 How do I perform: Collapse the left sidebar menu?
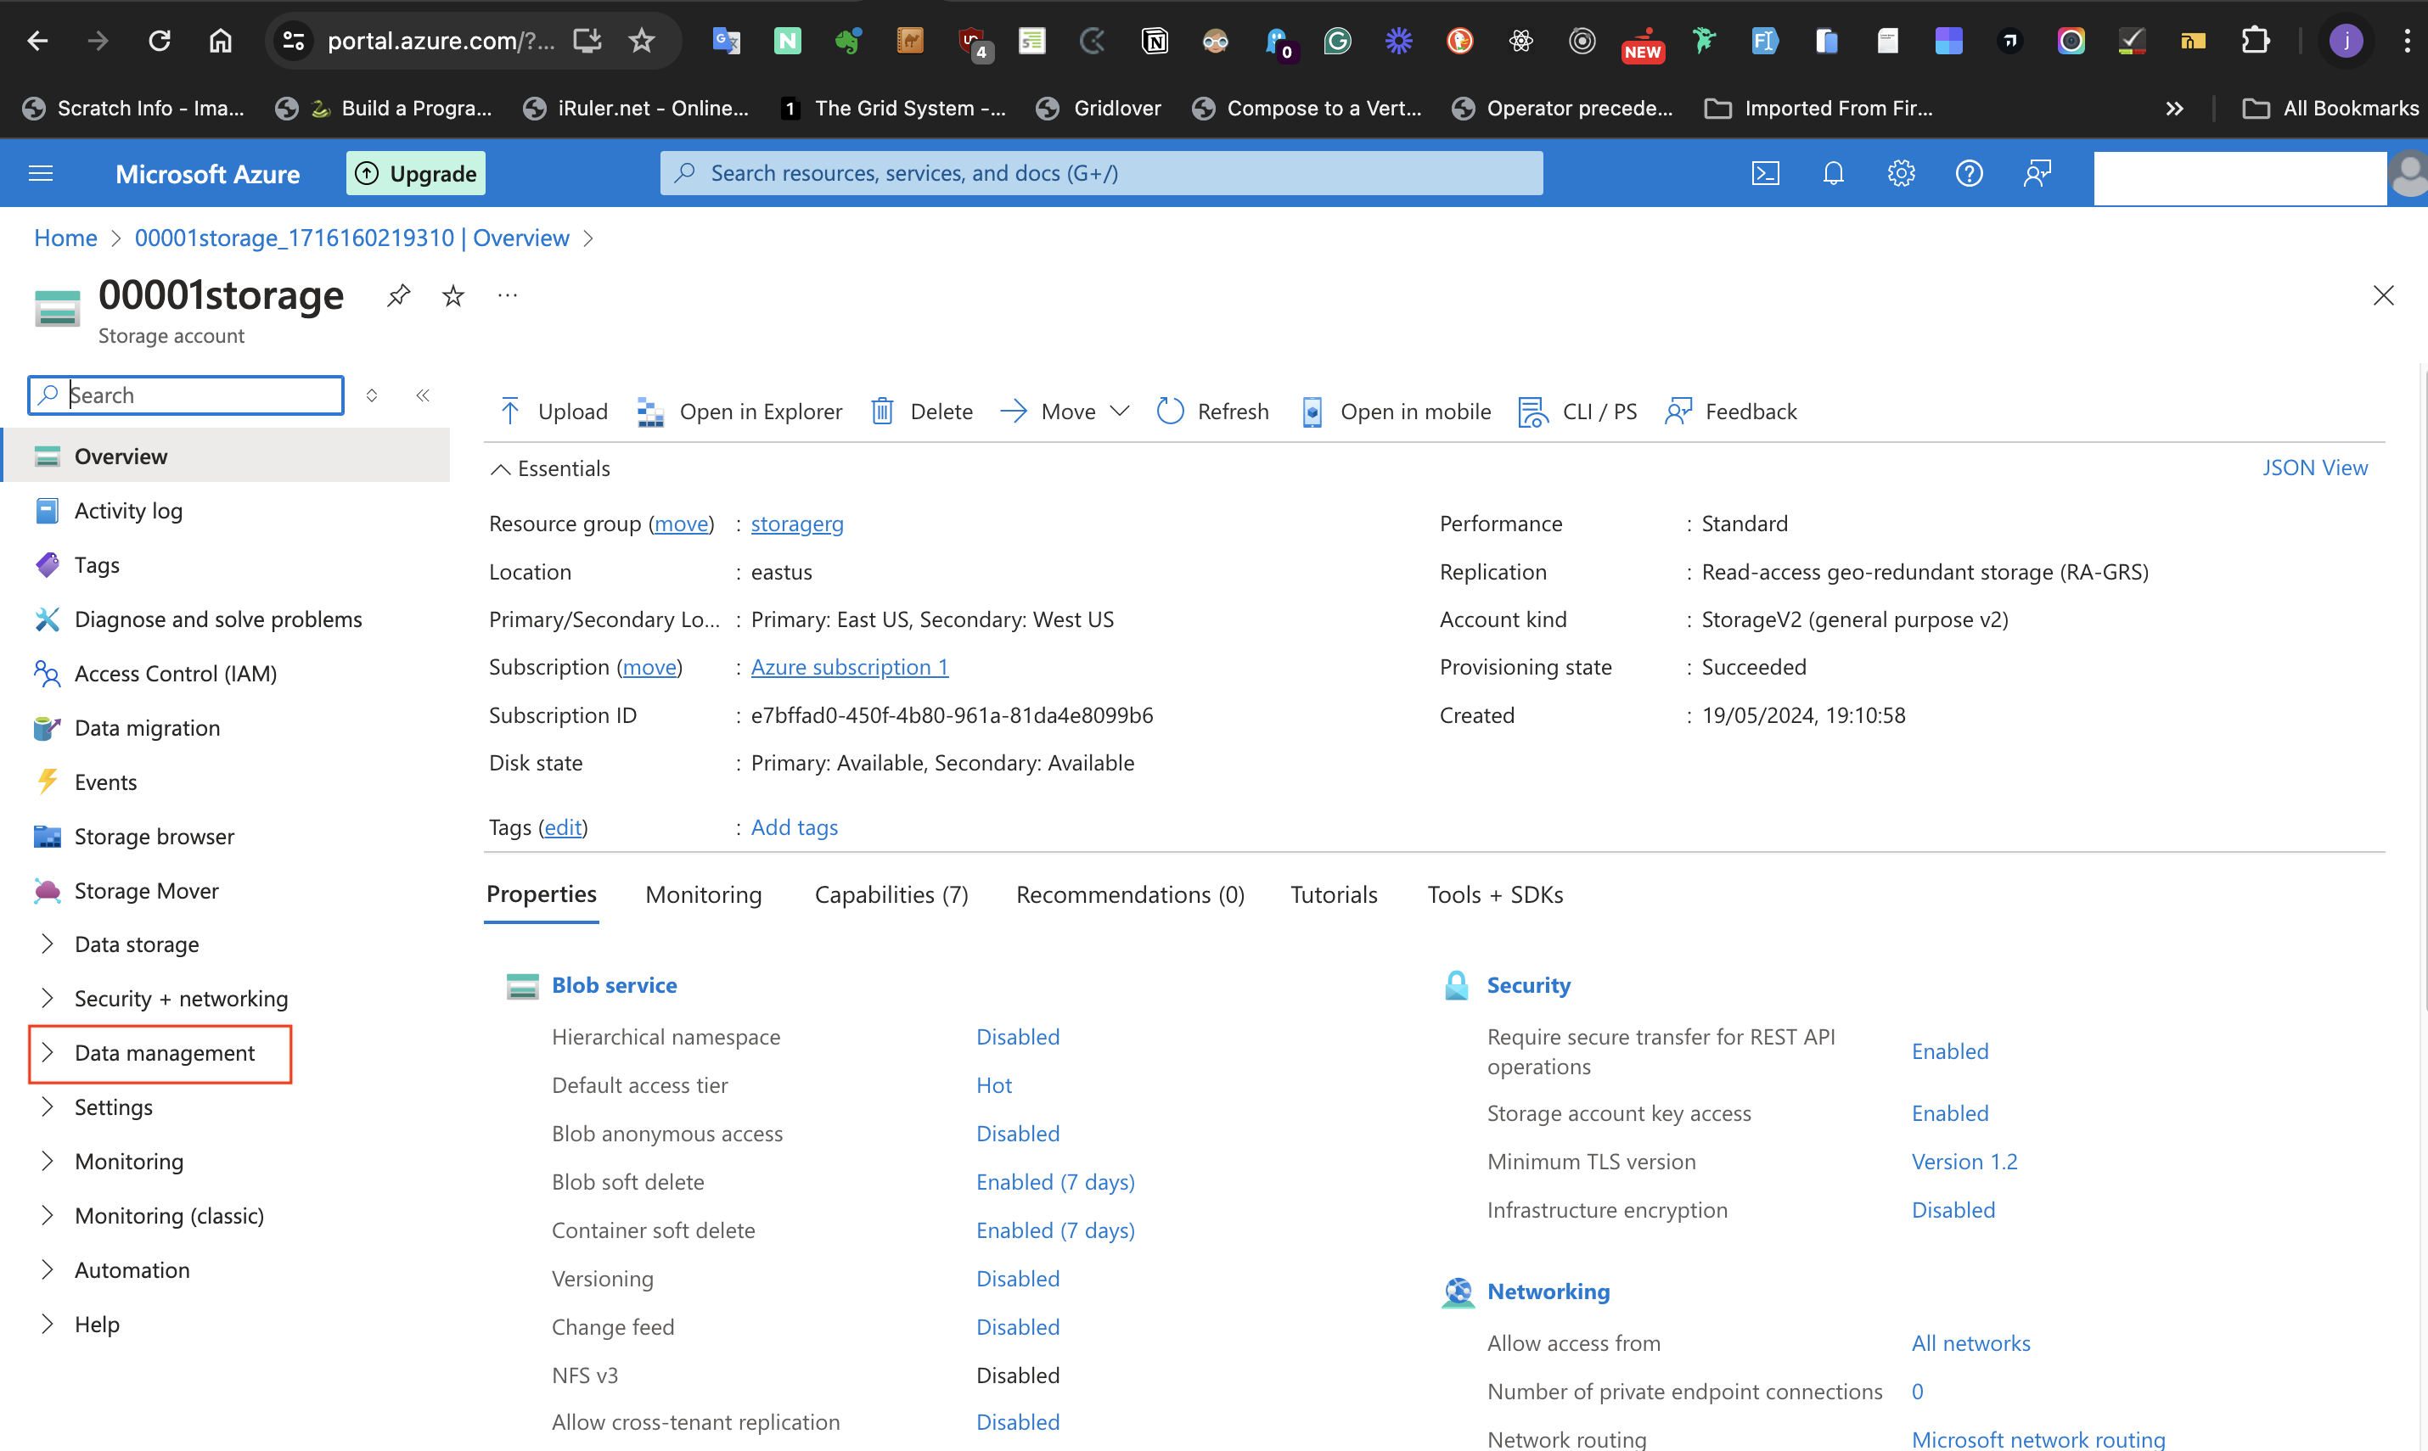pos(423,396)
